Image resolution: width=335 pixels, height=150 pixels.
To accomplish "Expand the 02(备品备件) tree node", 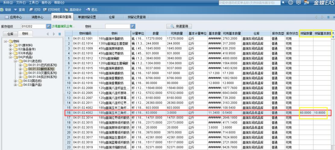I will [10, 49].
